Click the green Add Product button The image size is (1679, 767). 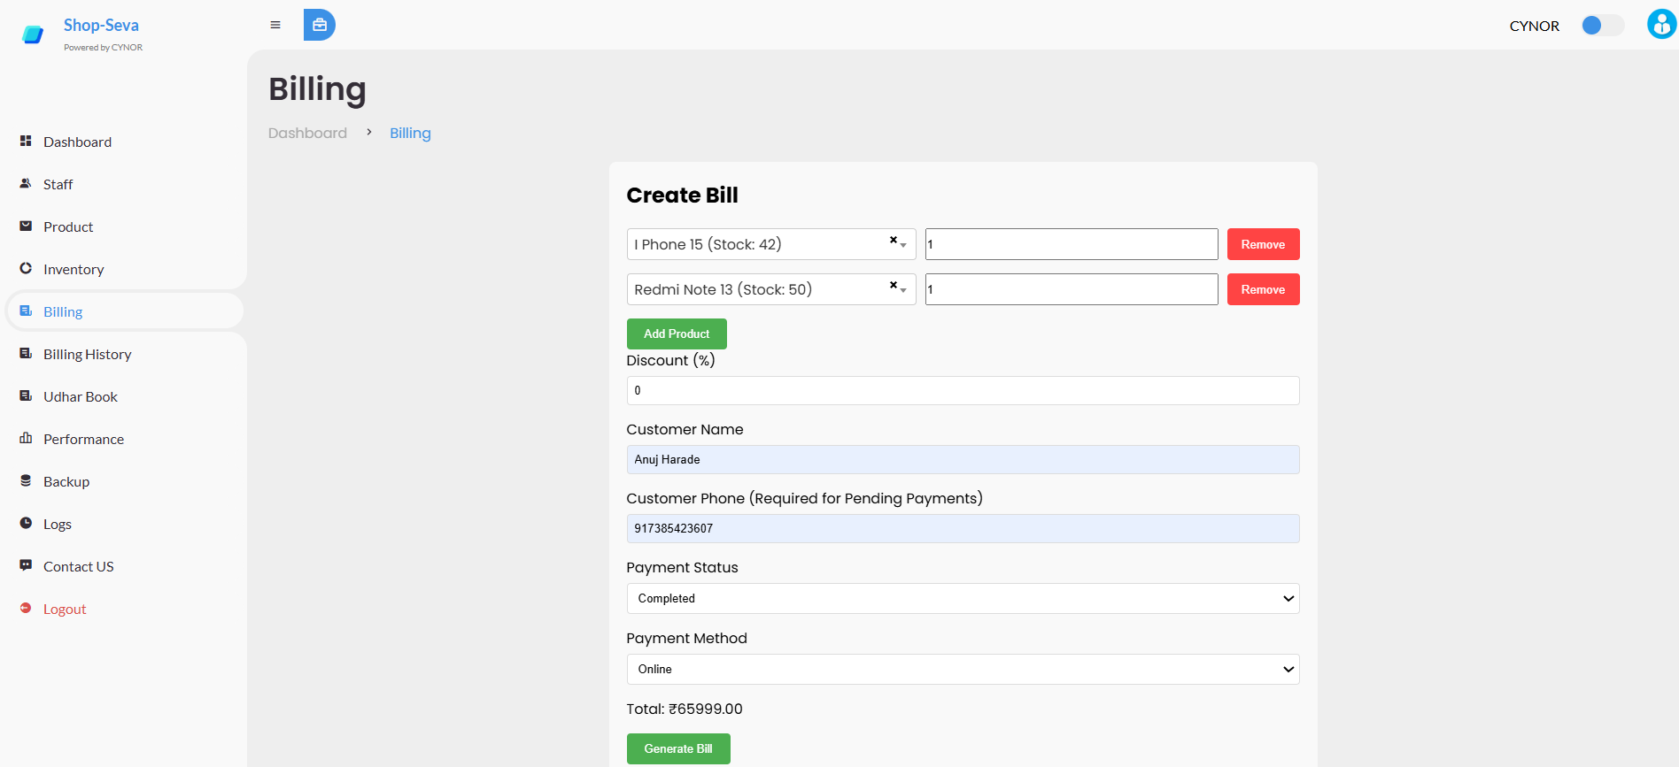(x=677, y=334)
